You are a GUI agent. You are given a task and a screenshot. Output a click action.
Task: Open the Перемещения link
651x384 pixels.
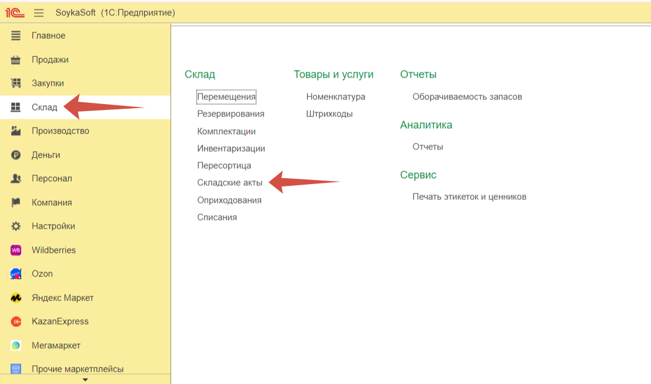pos(226,96)
